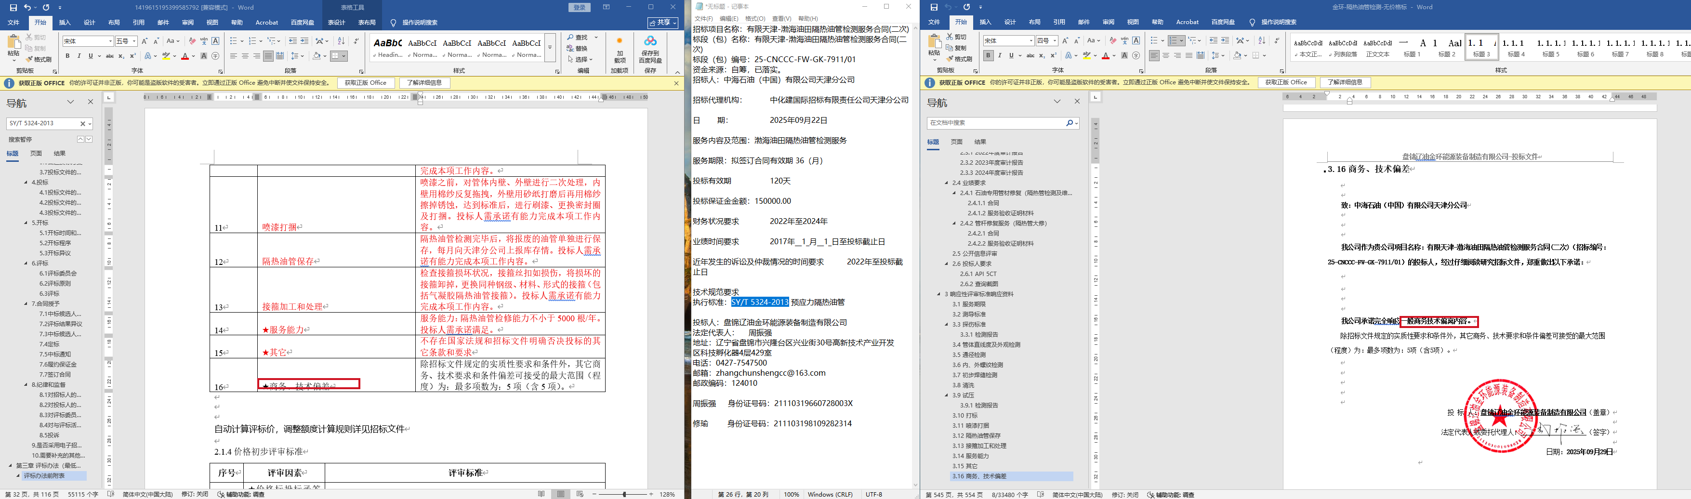
Task: Open font size dropdown in right Word ribbon
Action: click(x=1055, y=41)
